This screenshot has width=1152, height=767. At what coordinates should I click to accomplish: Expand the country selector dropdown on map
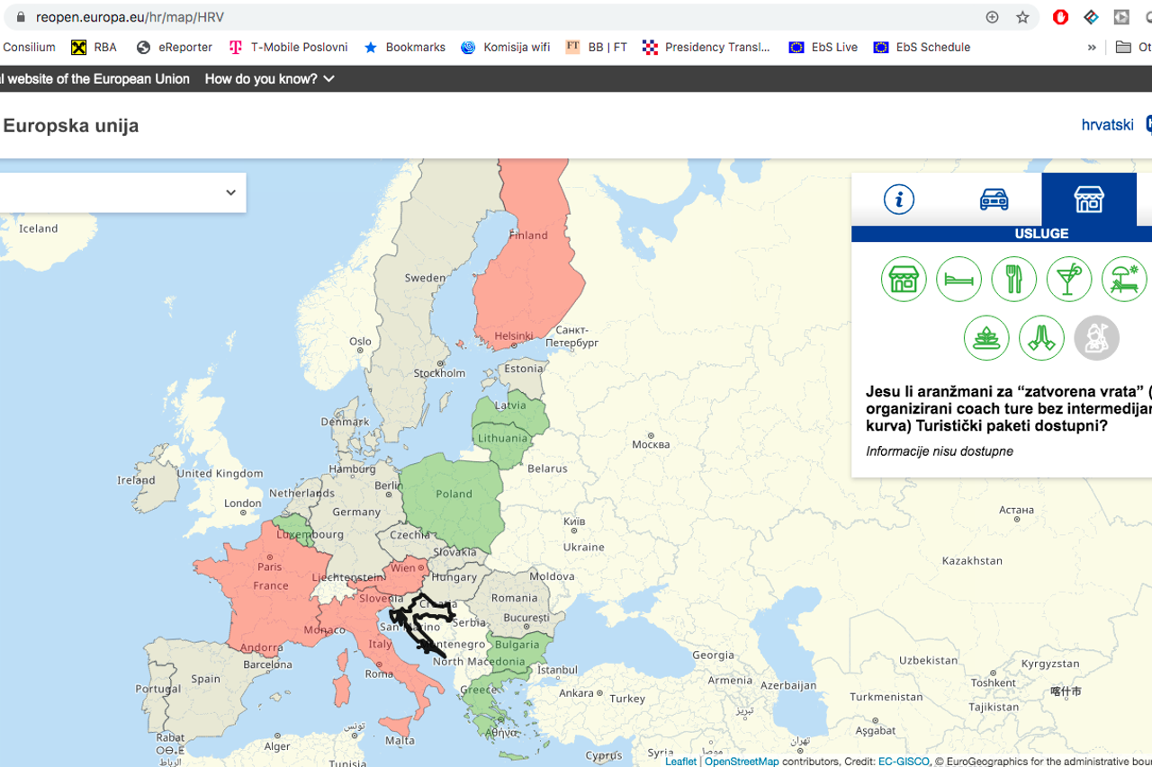[230, 192]
